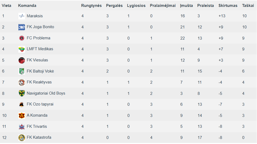Select the FK Reaktyvas football logo
257x144 pixels.
(x=22, y=82)
